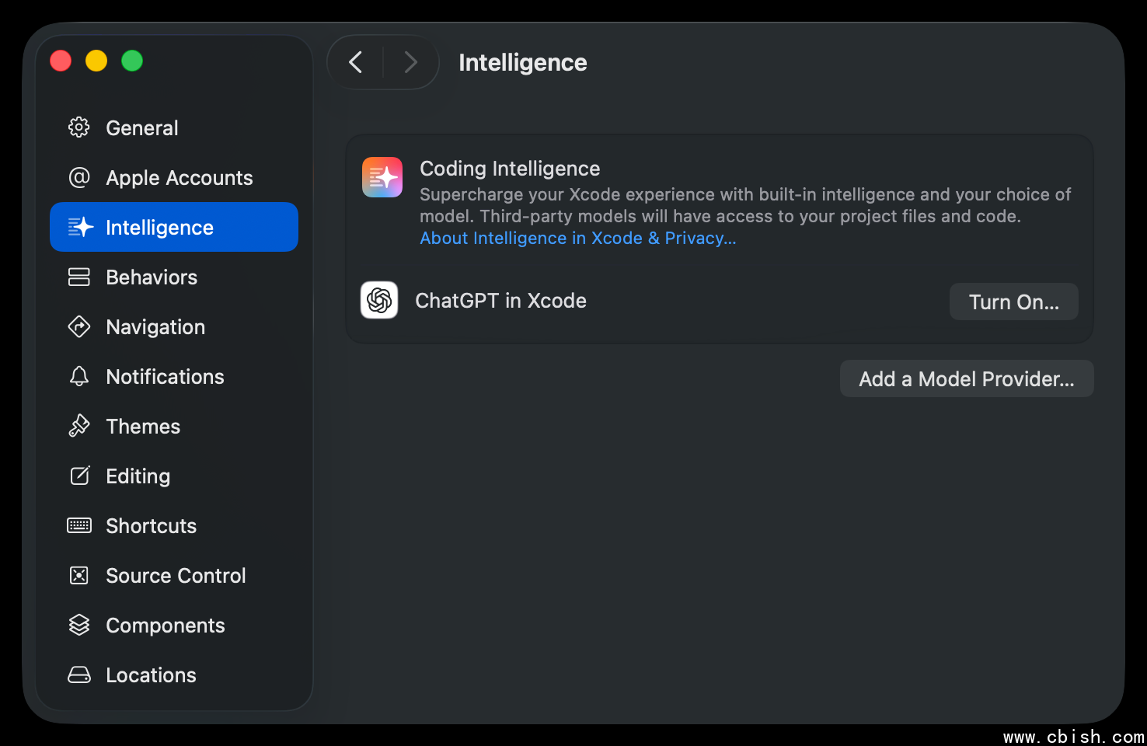
Task: Click the Navigation diamond arrow icon
Action: (x=79, y=326)
